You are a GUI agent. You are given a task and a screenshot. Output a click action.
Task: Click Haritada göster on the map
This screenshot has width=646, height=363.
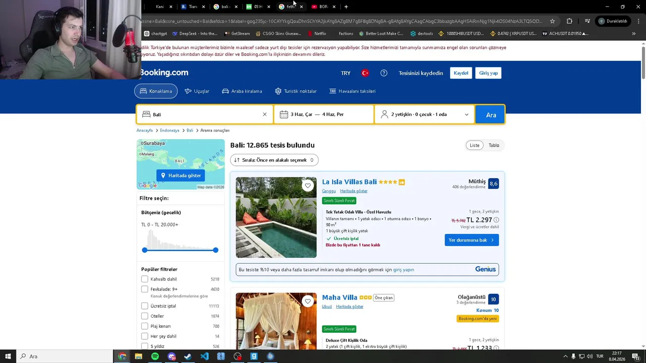click(x=181, y=175)
